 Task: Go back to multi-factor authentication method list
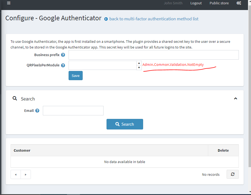tap(154, 19)
